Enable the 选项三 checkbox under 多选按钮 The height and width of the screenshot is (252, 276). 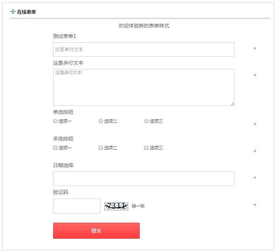[146, 148]
